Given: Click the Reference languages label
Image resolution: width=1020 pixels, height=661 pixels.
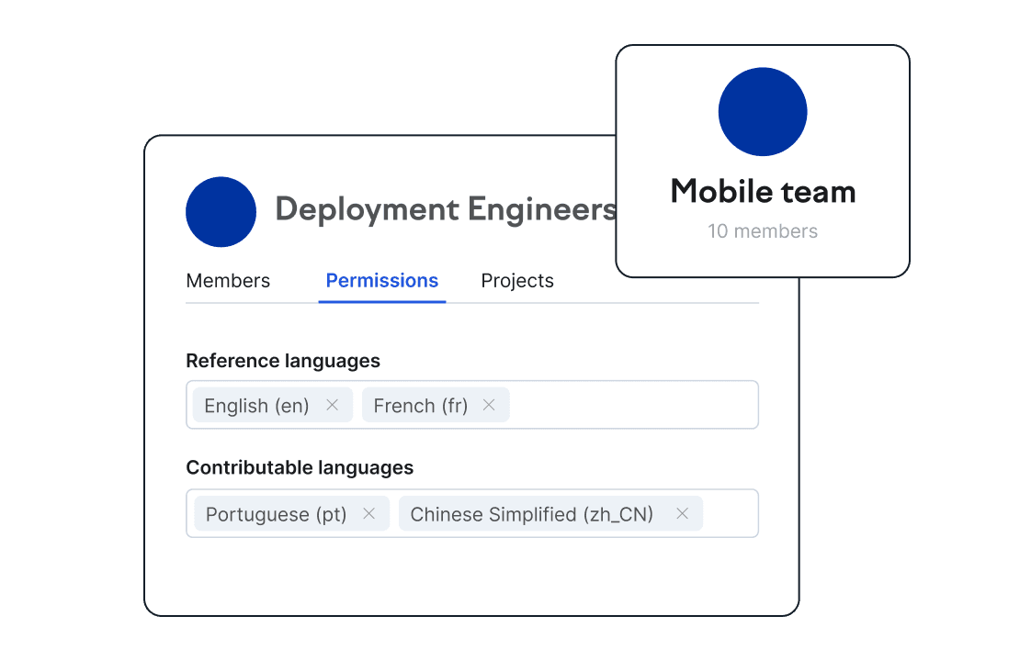Looking at the screenshot, I should pos(283,361).
